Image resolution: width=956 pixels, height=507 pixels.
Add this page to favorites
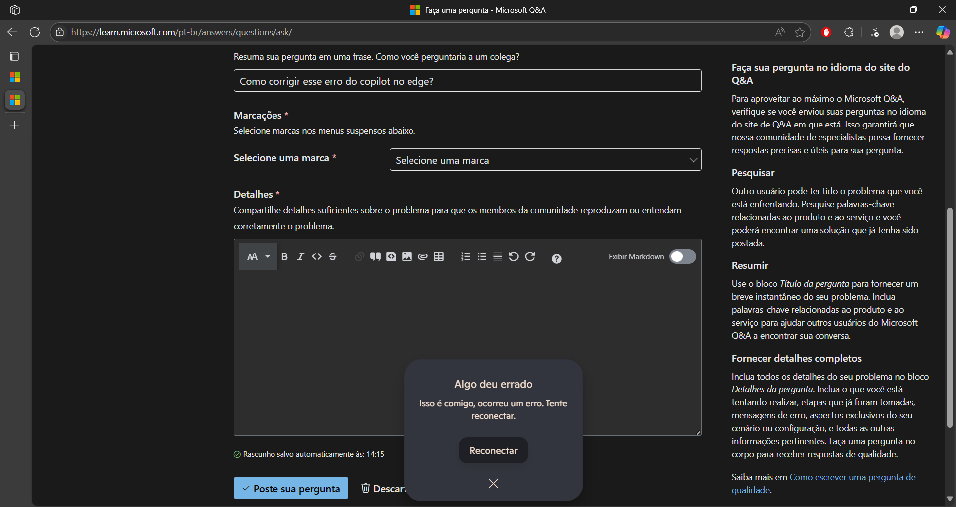[x=800, y=32]
